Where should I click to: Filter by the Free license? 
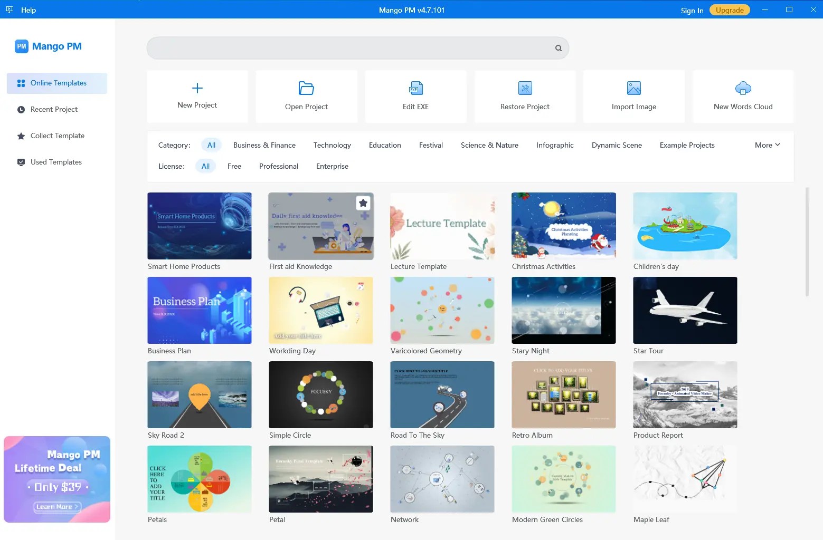tap(234, 166)
